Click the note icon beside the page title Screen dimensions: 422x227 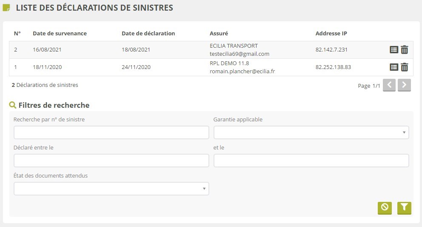(6, 8)
